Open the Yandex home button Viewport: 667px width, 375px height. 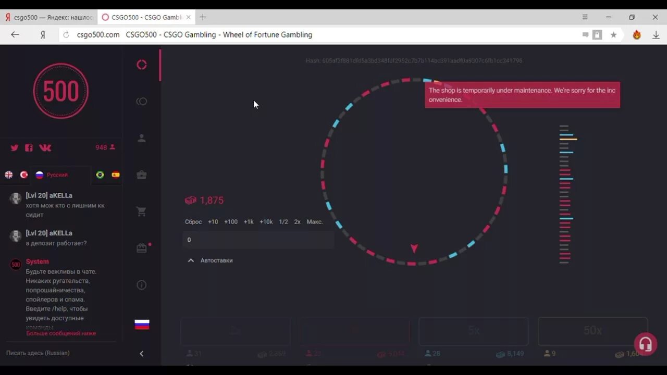click(x=43, y=35)
